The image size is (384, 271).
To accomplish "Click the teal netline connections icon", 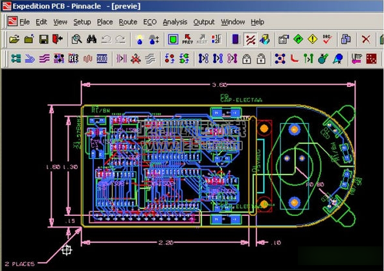I will (x=16, y=58).
